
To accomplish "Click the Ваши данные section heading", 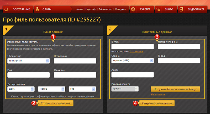I will 53,32.
